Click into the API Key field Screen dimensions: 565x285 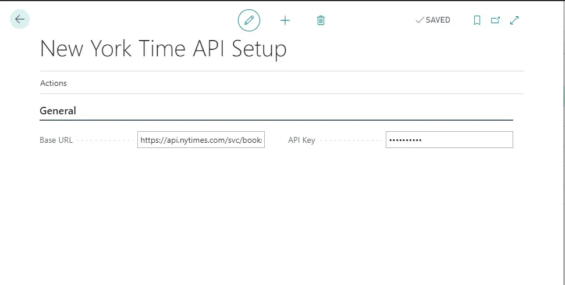click(x=449, y=139)
